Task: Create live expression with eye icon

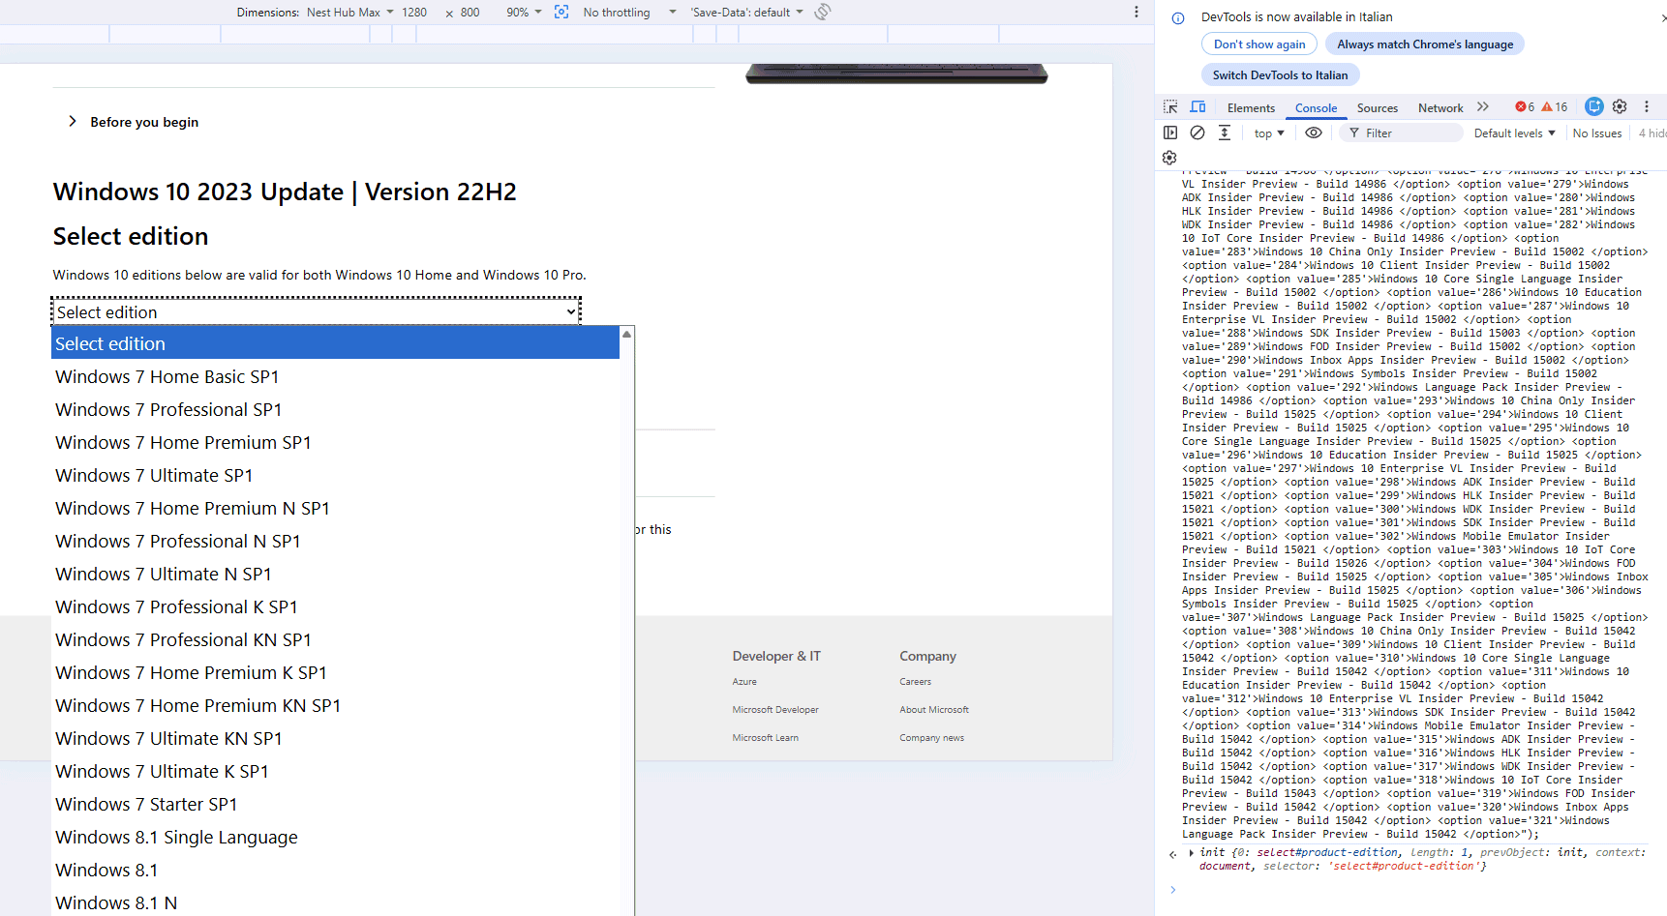Action: pos(1313,133)
